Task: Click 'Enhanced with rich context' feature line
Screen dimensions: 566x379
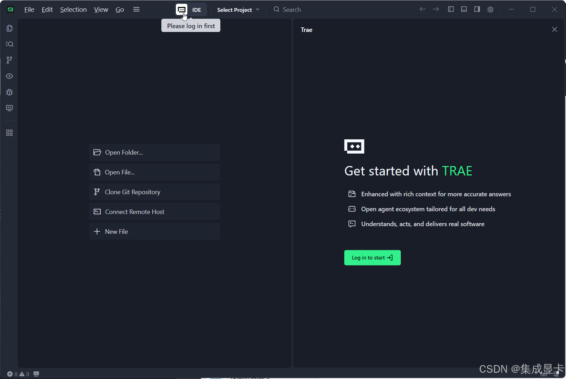Action: coord(430,194)
